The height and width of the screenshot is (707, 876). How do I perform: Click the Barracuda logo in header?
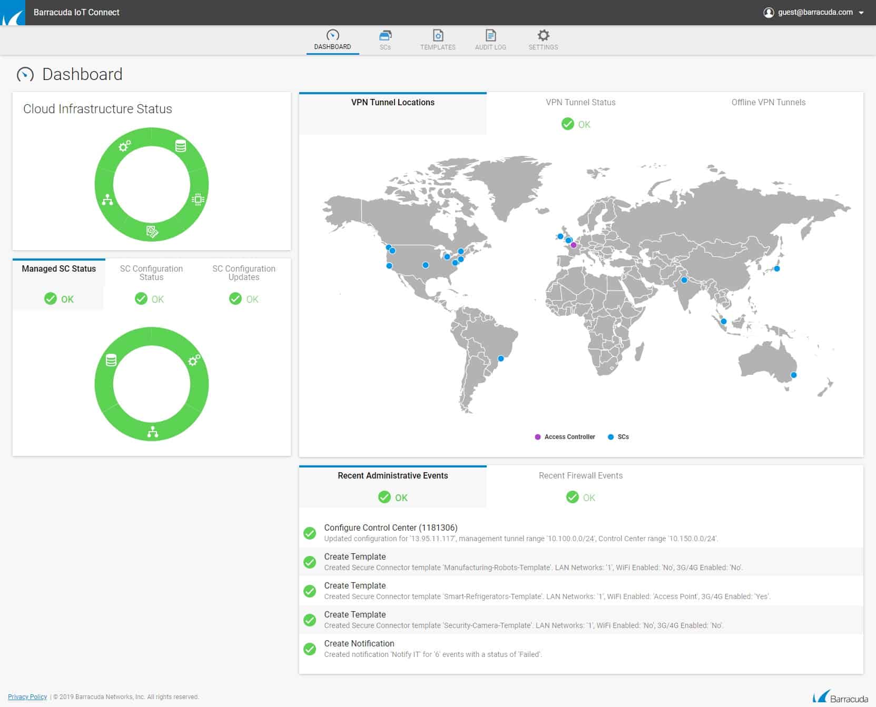coord(13,13)
